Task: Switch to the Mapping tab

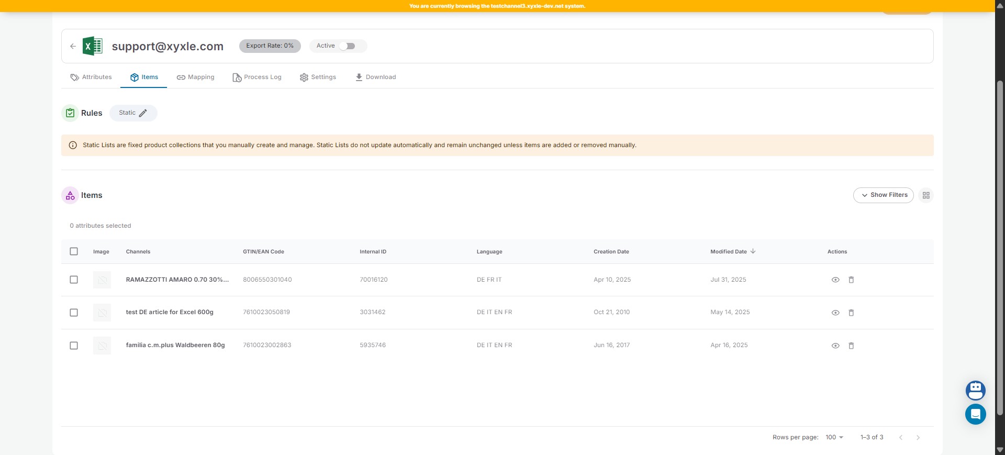Action: 196,77
